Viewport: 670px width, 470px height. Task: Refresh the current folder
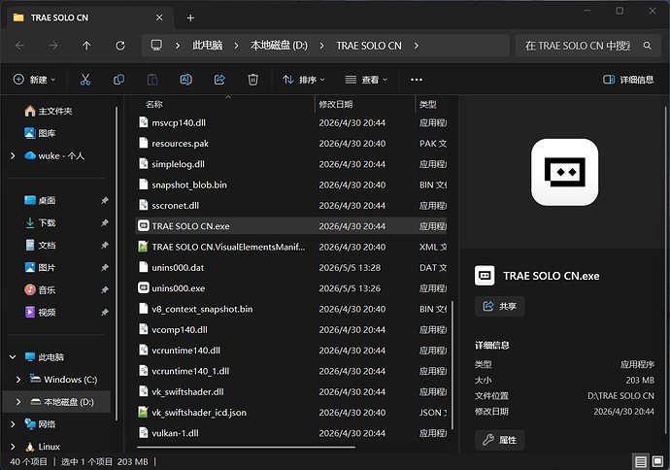pyautogui.click(x=120, y=46)
